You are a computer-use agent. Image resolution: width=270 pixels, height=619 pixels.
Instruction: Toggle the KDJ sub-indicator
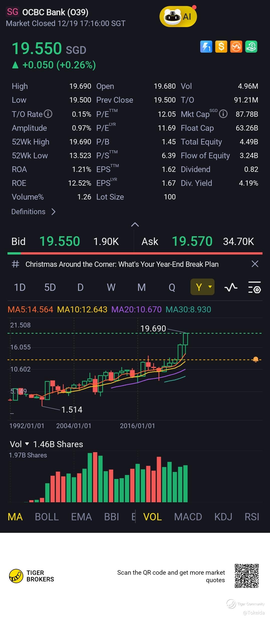tap(223, 517)
